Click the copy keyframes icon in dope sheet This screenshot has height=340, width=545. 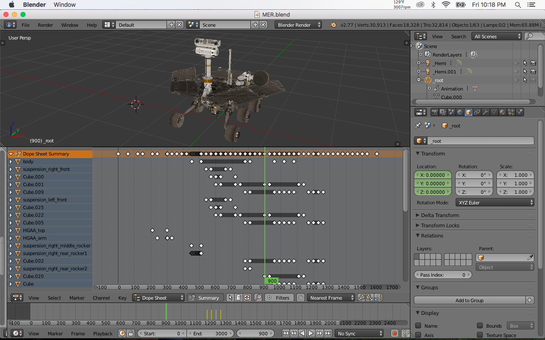pyautogui.click(x=361, y=298)
